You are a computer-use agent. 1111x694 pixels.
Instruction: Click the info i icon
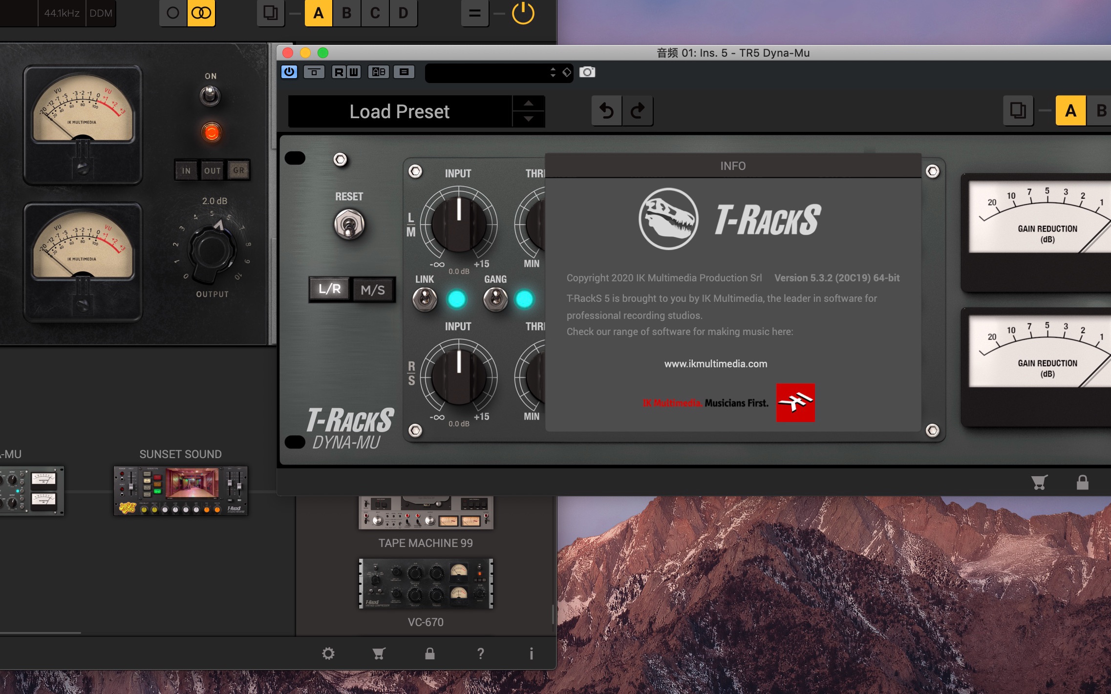(x=531, y=653)
